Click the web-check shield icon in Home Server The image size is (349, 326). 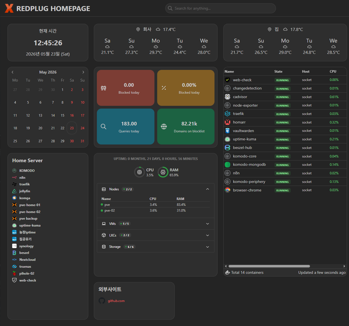(x=14, y=280)
